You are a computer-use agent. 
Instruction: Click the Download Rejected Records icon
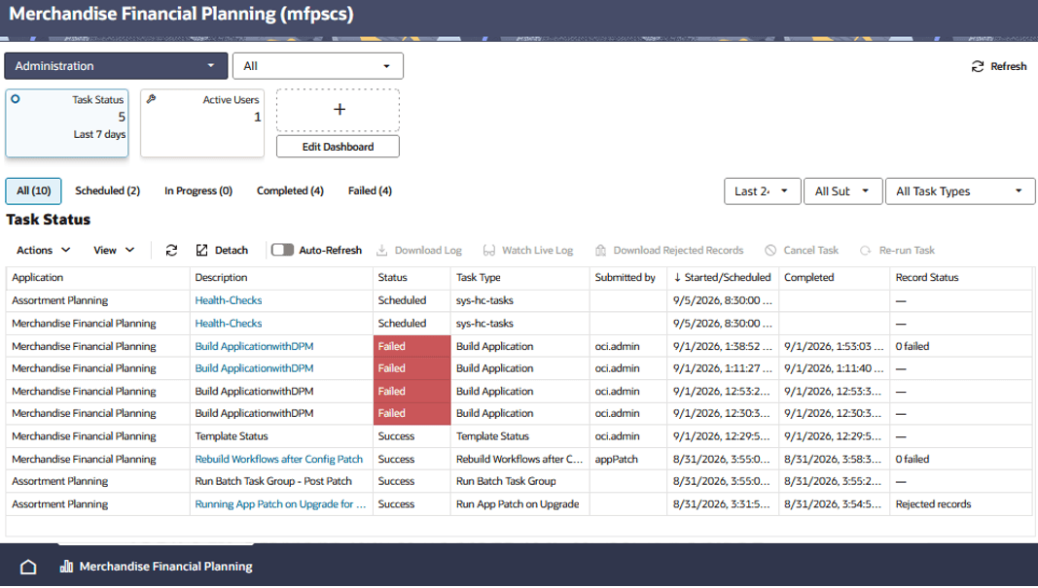[x=600, y=250]
